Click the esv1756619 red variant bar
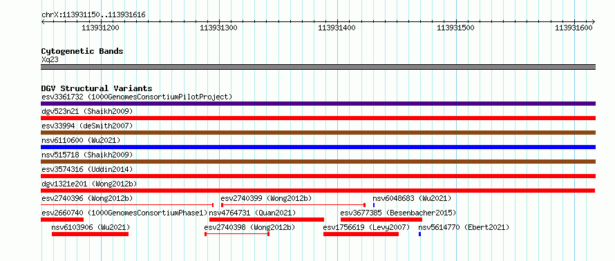 point(361,234)
